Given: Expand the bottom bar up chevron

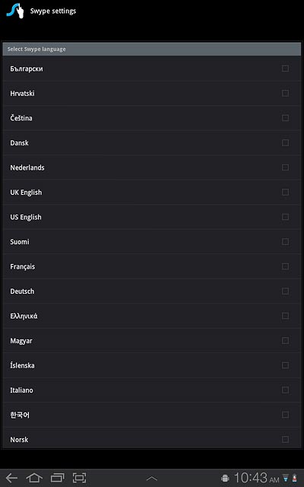Looking at the screenshot, I should (x=152, y=479).
